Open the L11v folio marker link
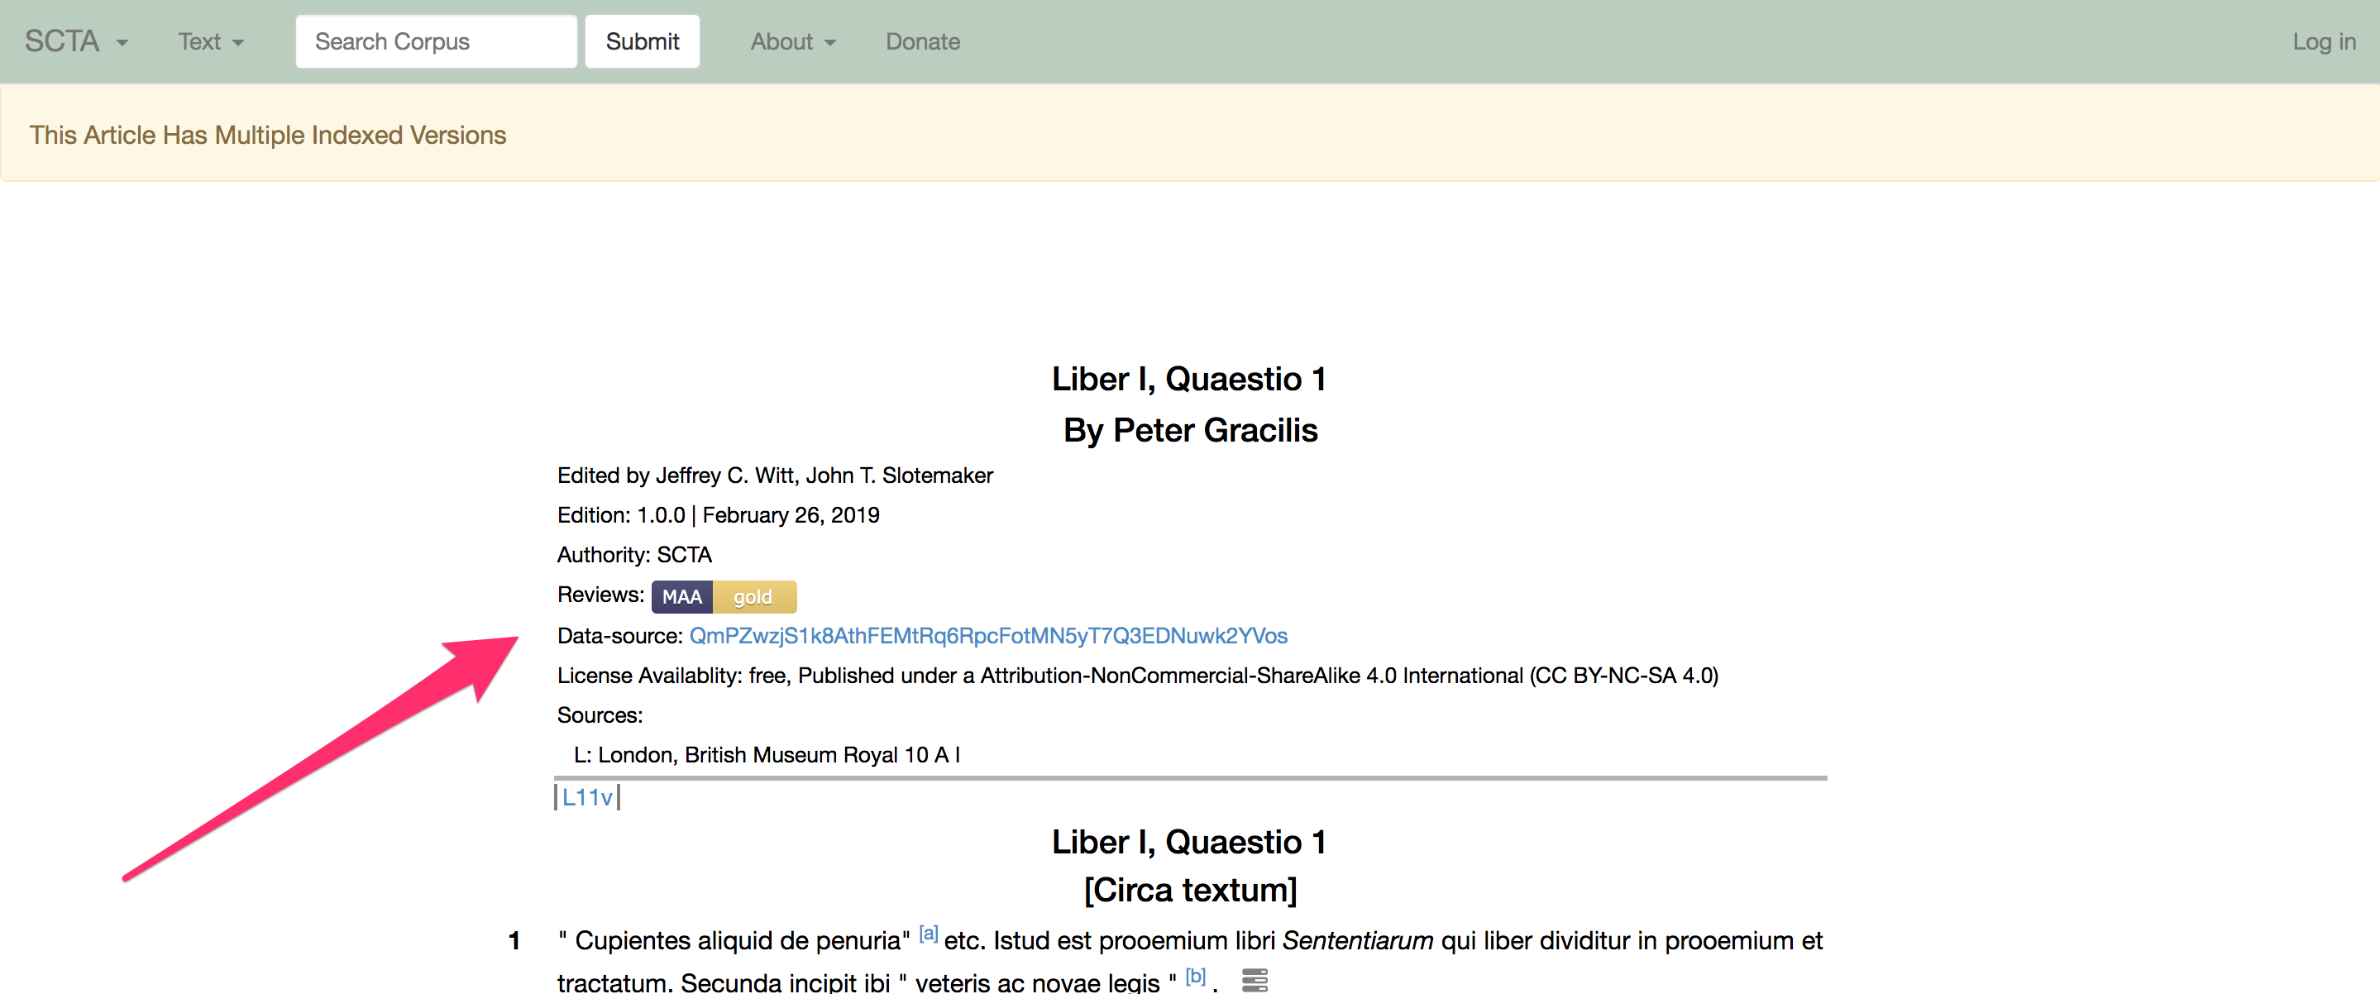 (x=588, y=796)
